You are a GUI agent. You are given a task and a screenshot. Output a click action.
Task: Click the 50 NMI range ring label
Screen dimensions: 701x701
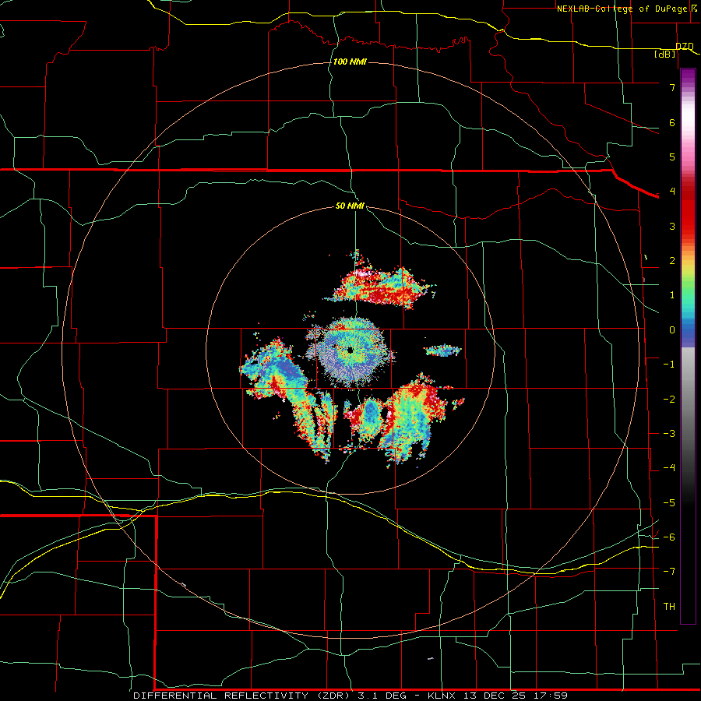(x=350, y=206)
